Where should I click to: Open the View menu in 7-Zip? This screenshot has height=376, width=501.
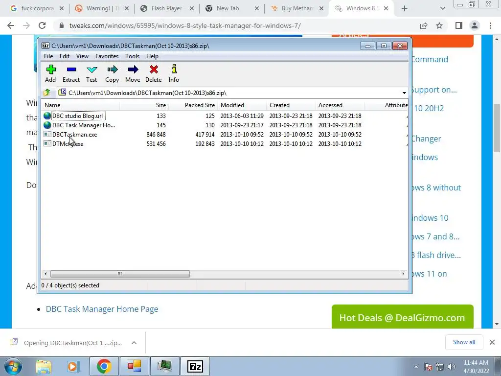coord(82,56)
